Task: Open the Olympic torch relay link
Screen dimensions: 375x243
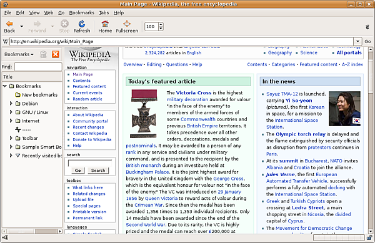Action: (x=301, y=134)
